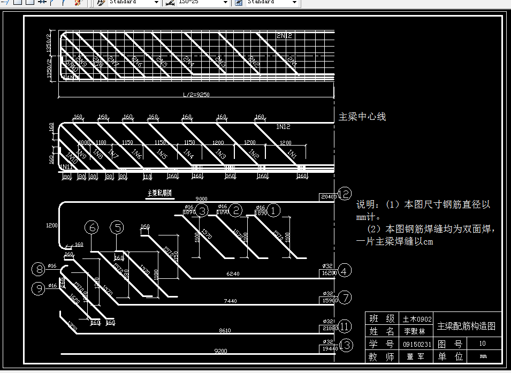Click the Text Style icon before Standard box

100,3
